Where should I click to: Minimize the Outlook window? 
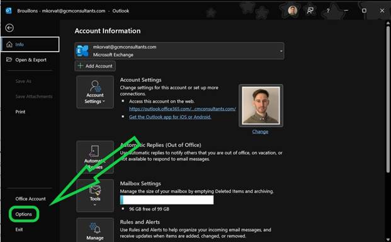click(346, 11)
